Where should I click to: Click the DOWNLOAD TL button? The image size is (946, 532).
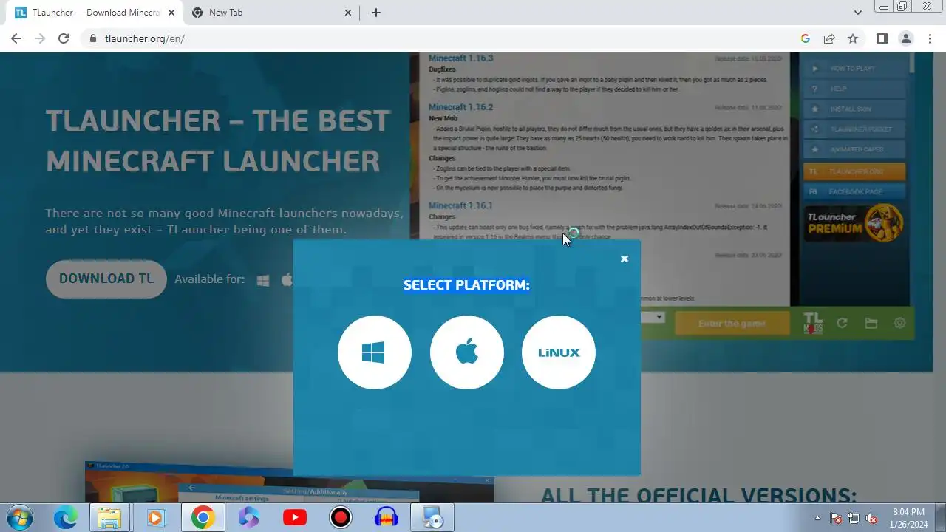pos(106,279)
